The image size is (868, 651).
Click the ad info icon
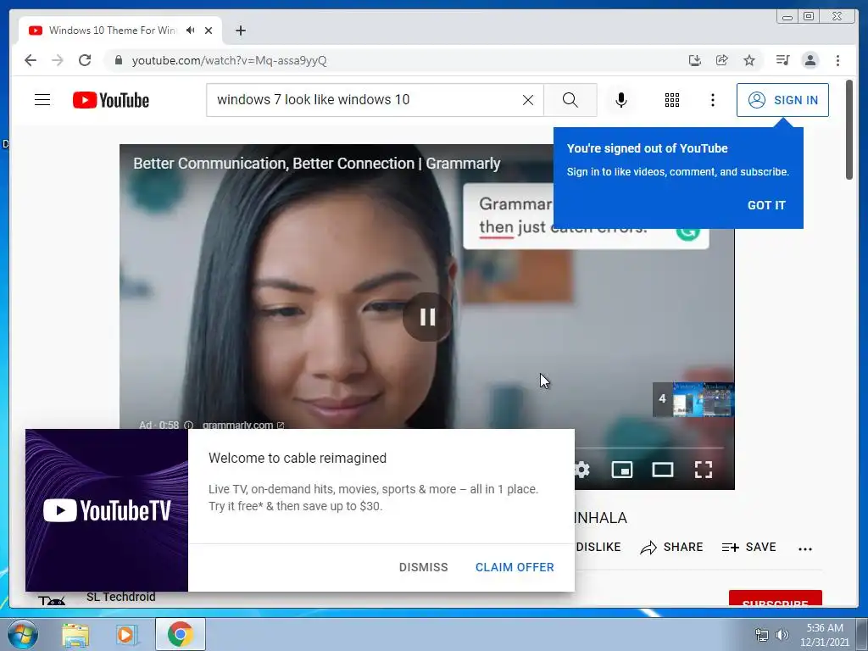(188, 426)
